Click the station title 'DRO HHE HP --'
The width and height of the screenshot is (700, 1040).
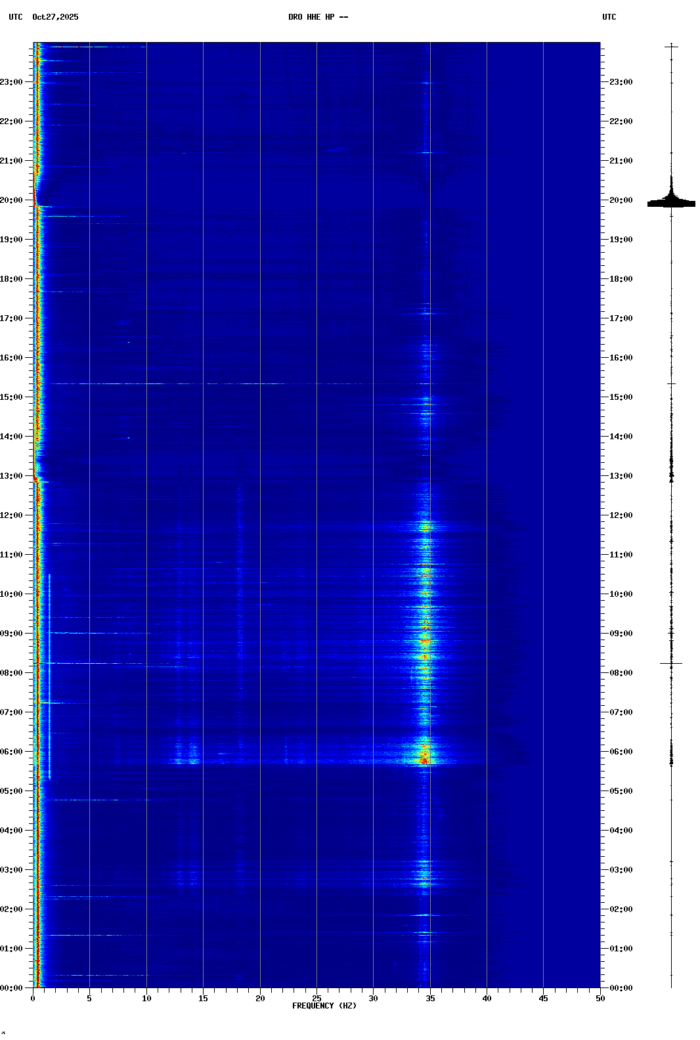coord(318,17)
